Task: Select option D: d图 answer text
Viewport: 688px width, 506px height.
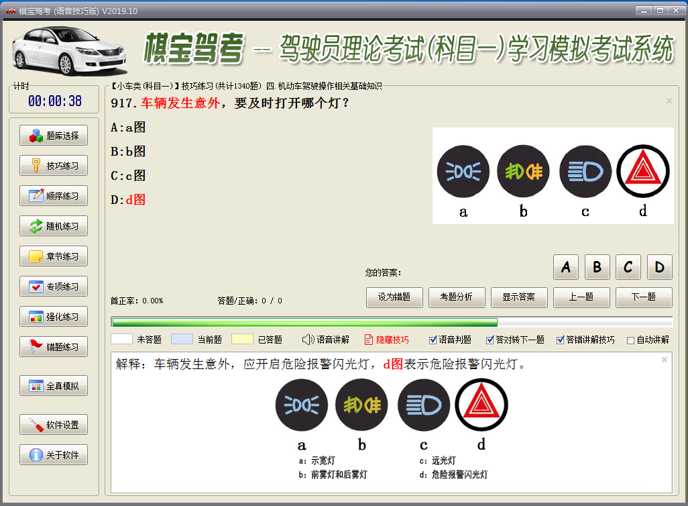Action: click(128, 200)
